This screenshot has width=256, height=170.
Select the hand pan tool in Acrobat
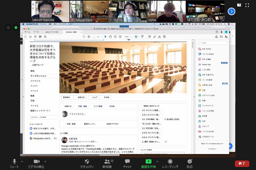(110, 37)
